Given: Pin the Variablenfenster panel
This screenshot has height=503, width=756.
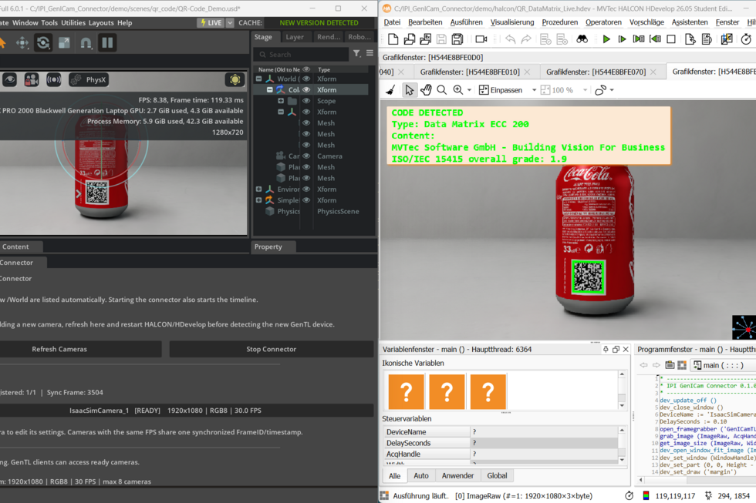Looking at the screenshot, I should pos(606,349).
